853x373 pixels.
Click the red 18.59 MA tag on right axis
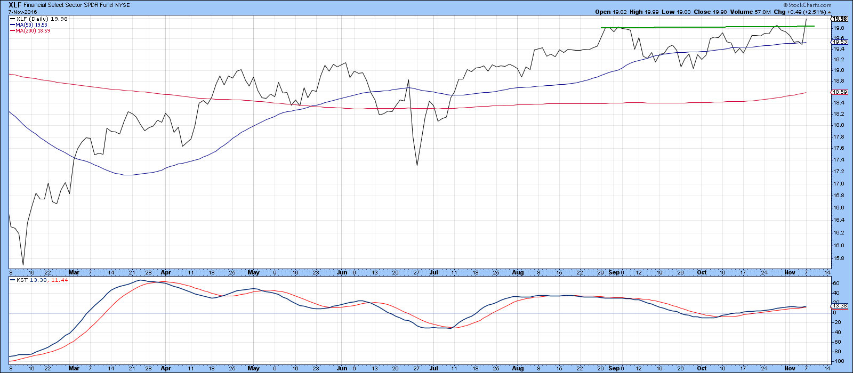[839, 92]
